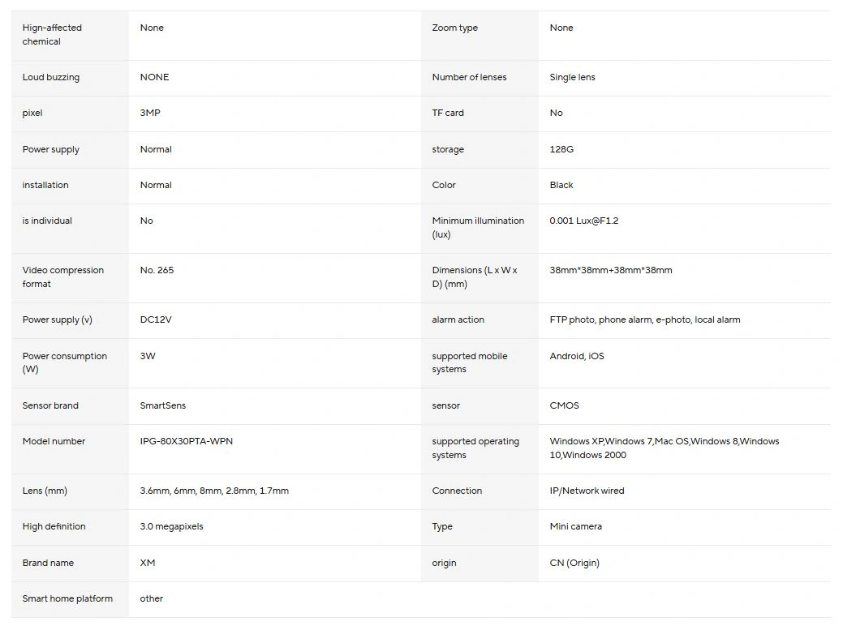Click the Number of lenses value Single lens

pos(572,77)
